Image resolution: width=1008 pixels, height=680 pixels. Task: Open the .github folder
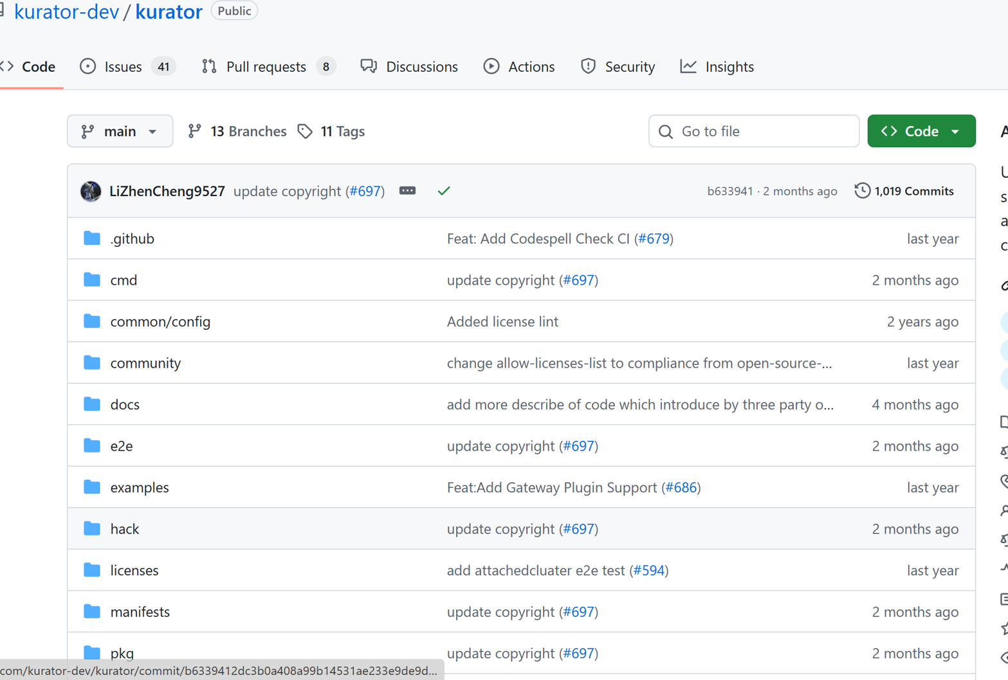coord(133,238)
